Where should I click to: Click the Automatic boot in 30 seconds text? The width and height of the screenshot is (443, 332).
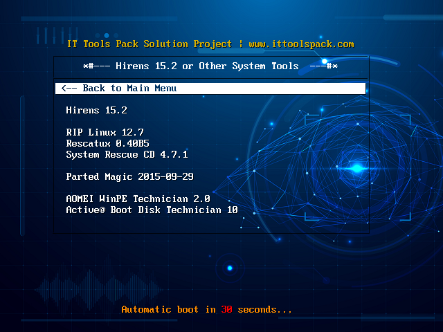(x=206, y=309)
